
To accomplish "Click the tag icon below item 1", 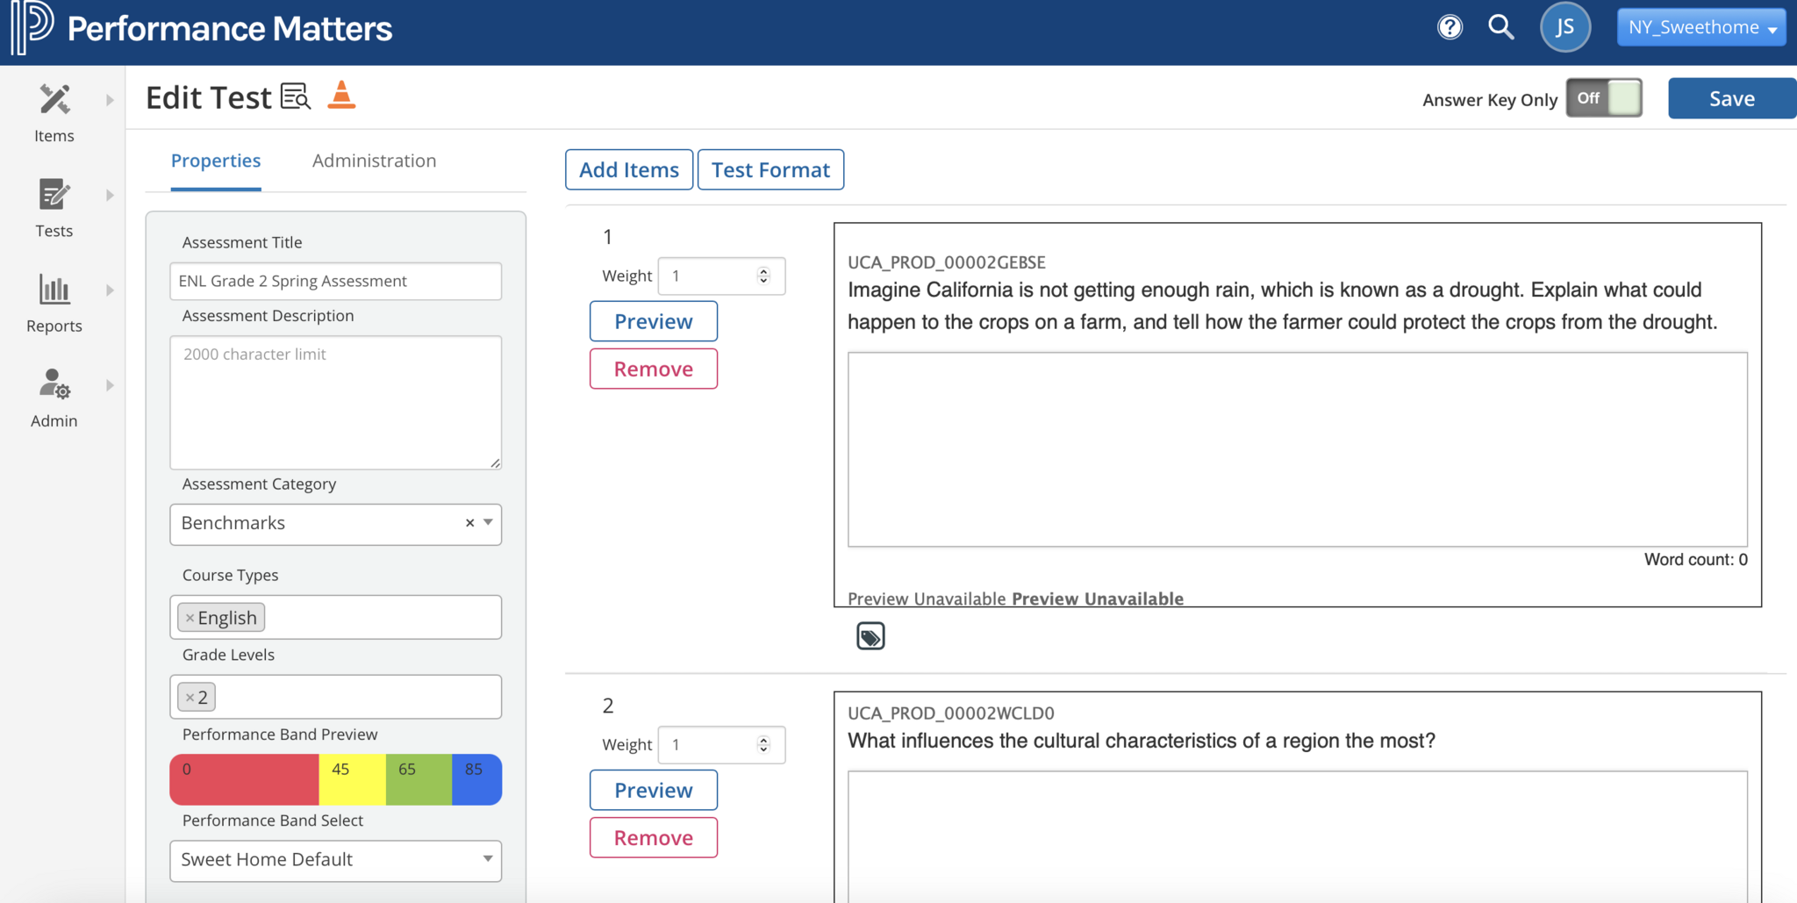I will [x=870, y=636].
